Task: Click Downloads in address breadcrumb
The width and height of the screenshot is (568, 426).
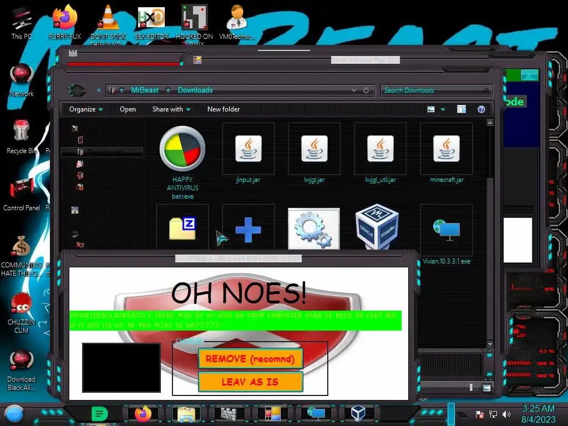Action: [195, 90]
